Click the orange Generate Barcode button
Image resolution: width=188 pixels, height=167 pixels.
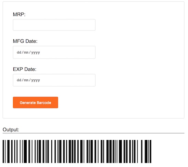36,102
